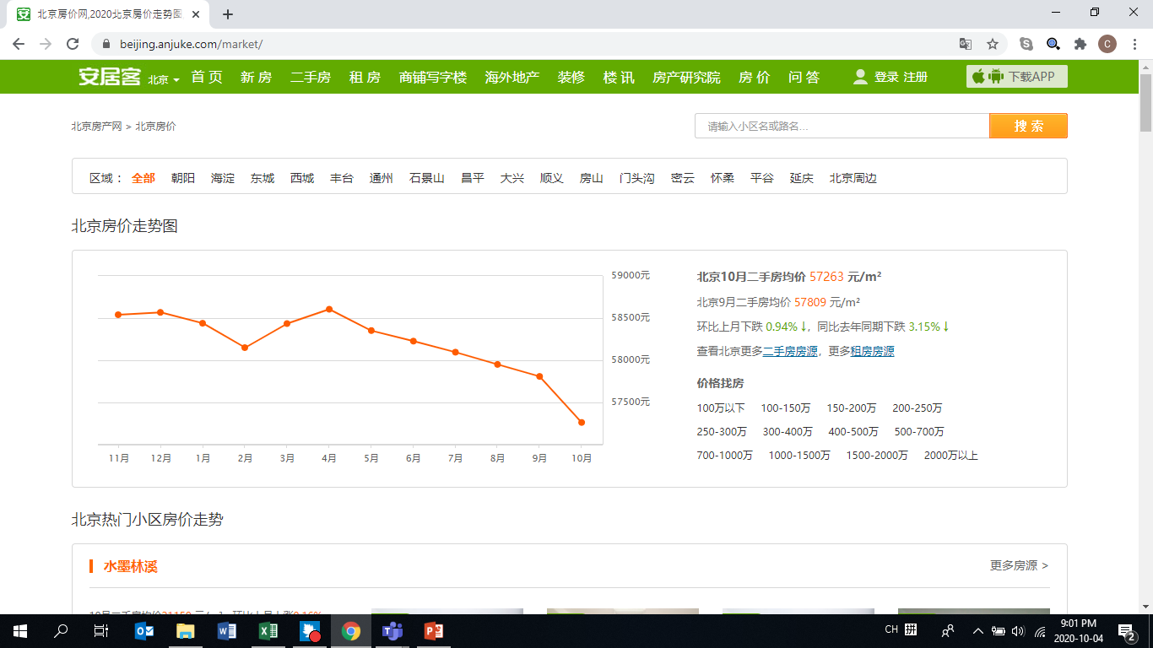Screen dimensions: 1153x648
Task: Reload the page with the refresh icon
Action: [x=73, y=44]
